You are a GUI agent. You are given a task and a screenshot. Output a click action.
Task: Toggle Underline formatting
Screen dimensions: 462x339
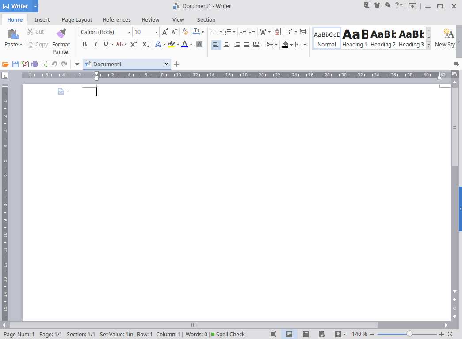pos(106,44)
